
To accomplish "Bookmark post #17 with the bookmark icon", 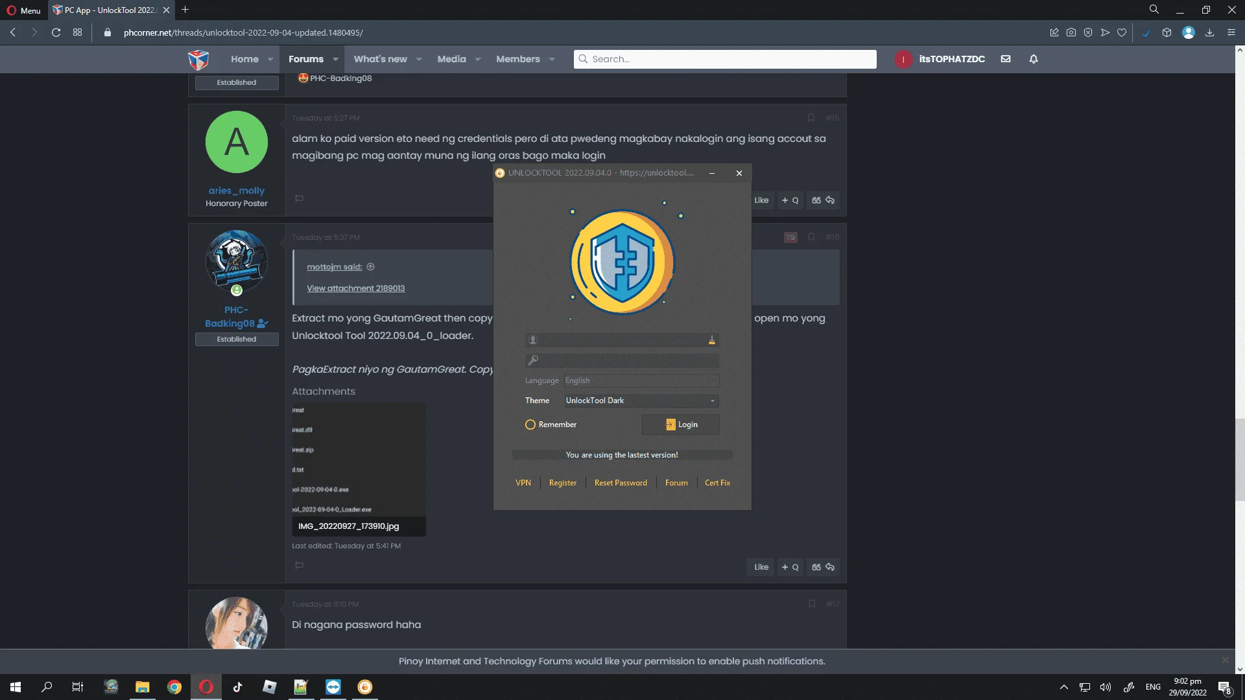I will click(812, 604).
